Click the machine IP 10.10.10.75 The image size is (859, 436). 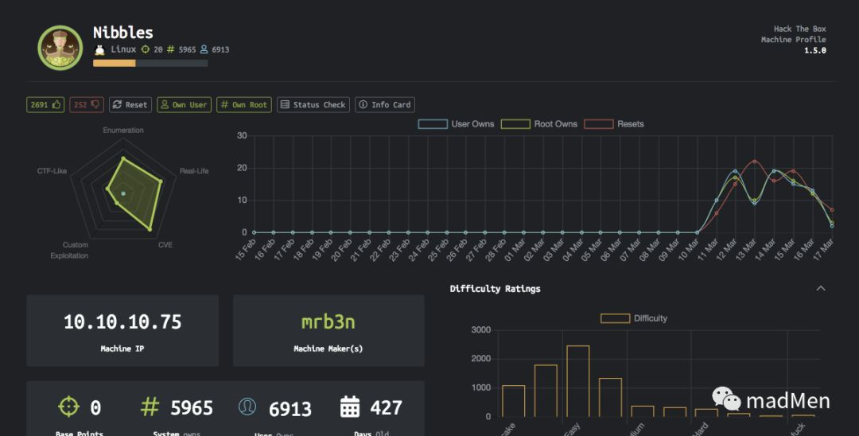pos(122,322)
